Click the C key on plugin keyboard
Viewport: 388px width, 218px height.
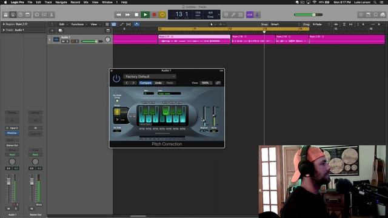tap(142, 120)
